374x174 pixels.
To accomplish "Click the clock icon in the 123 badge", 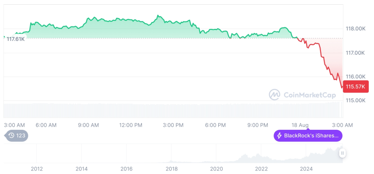I will (11, 136).
